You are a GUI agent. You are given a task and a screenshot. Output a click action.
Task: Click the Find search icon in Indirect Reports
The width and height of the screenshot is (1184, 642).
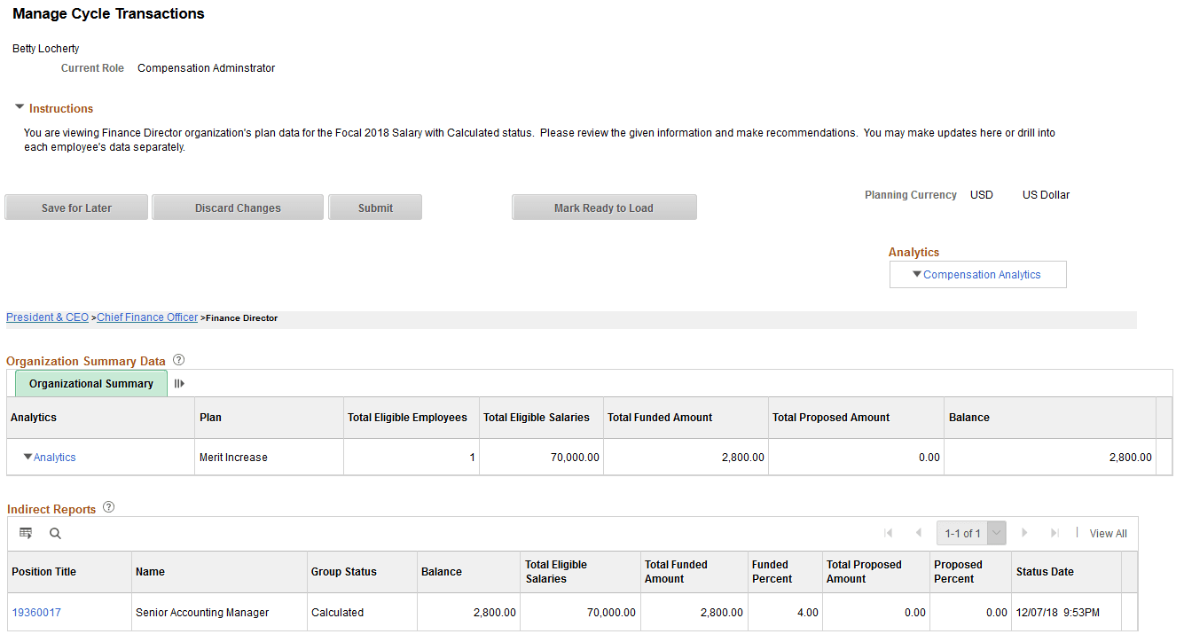tap(55, 533)
